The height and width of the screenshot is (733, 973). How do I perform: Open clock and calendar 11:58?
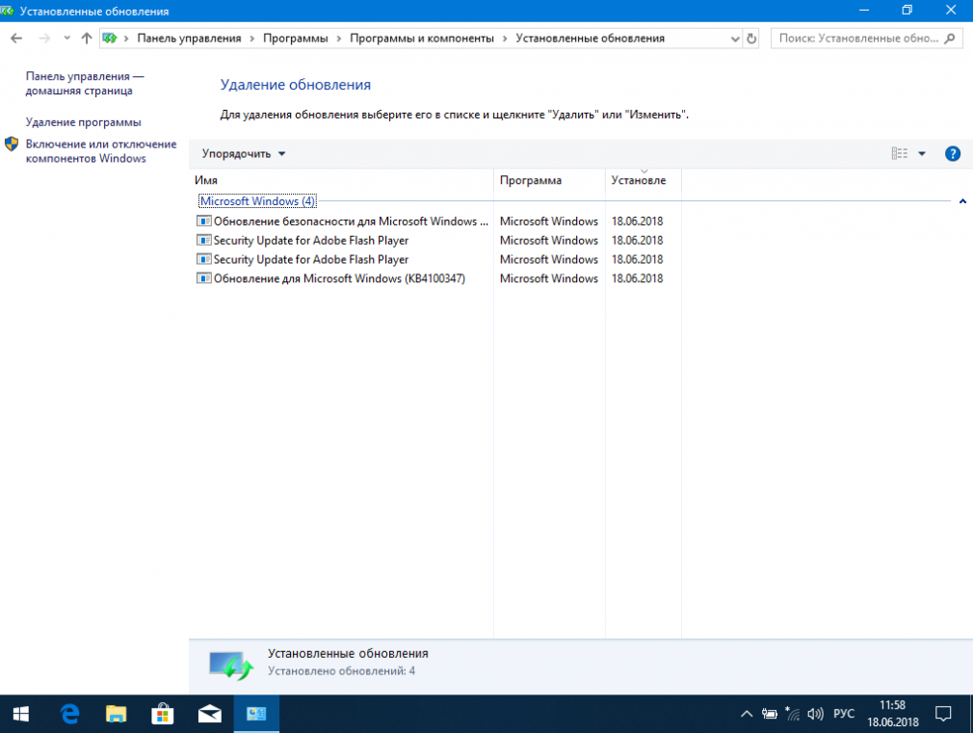pos(893,714)
